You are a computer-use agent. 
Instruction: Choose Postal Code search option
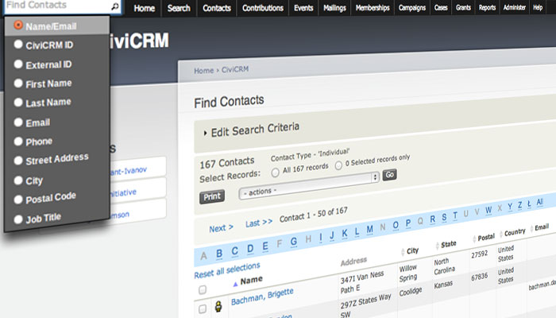click(x=18, y=200)
